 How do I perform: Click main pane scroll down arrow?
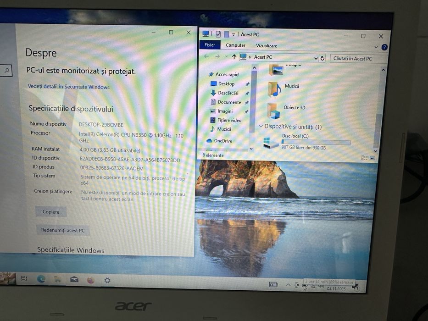[375, 151]
